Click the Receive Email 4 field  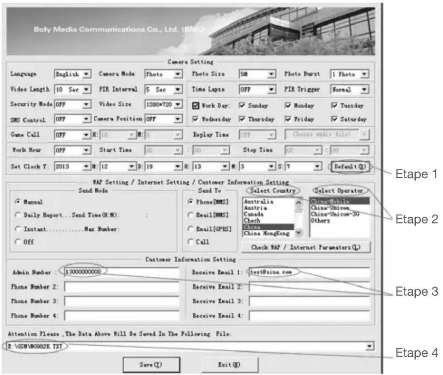pos(309,316)
